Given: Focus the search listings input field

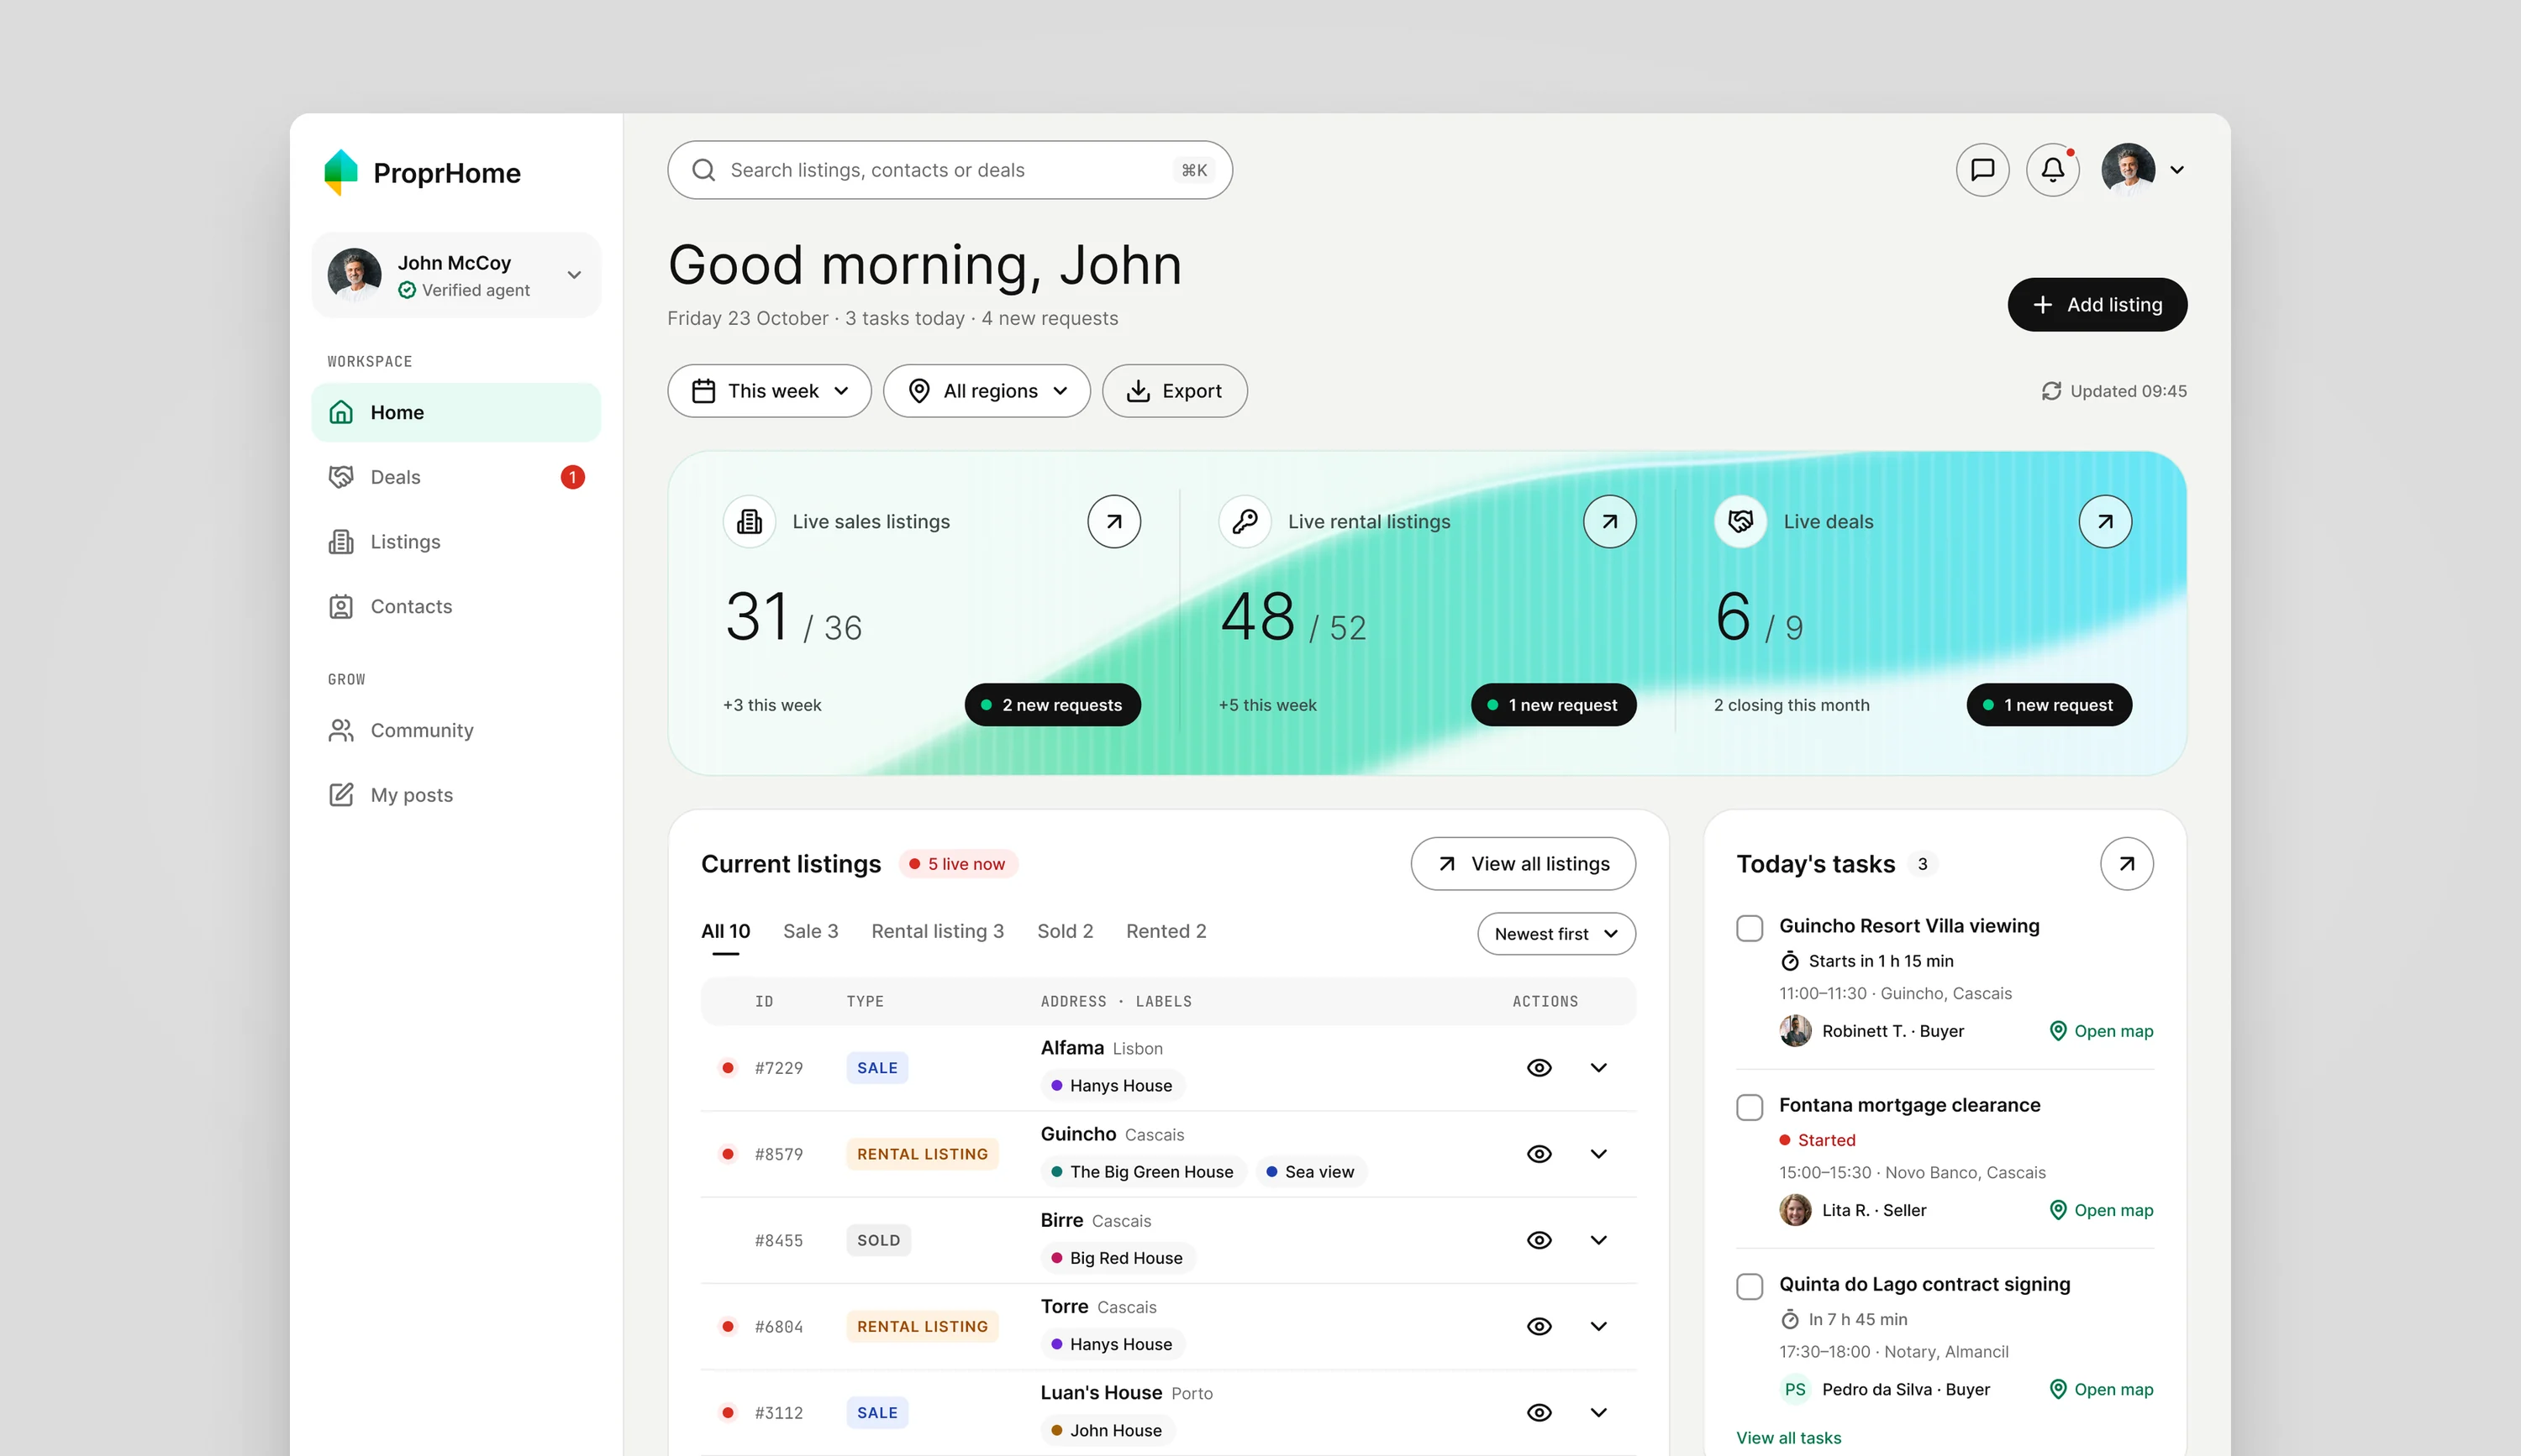Looking at the screenshot, I should (x=950, y=170).
